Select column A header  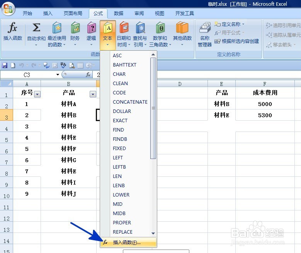(27, 84)
